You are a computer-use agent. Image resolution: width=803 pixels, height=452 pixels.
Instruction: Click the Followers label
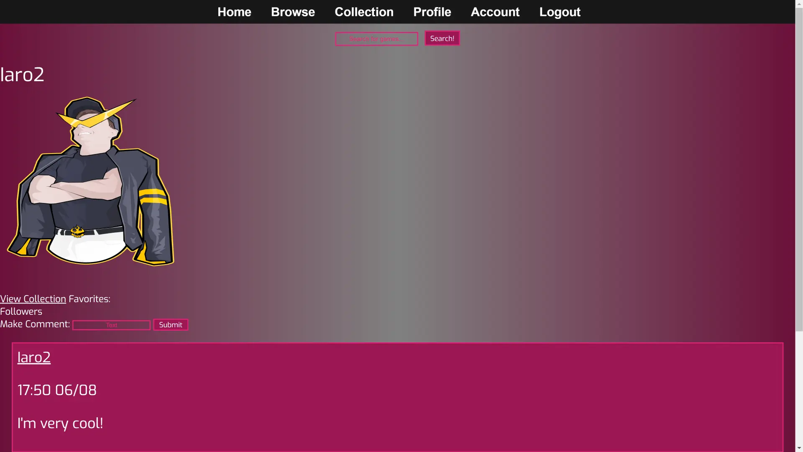coord(21,311)
